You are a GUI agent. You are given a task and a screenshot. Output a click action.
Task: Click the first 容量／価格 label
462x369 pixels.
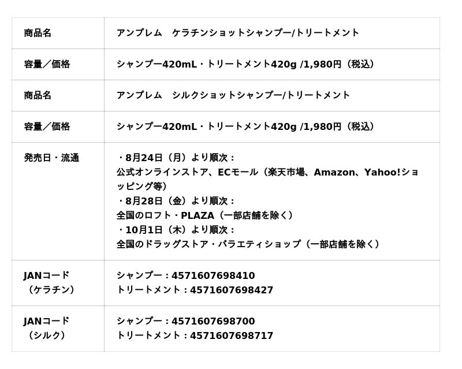pos(47,64)
